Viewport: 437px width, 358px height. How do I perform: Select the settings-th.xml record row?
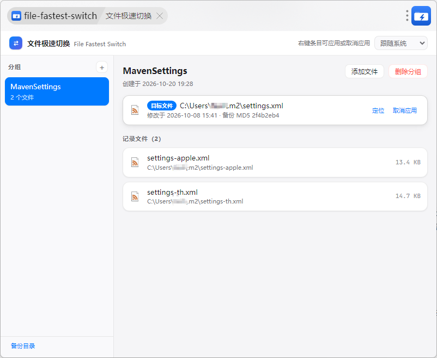coord(275,196)
